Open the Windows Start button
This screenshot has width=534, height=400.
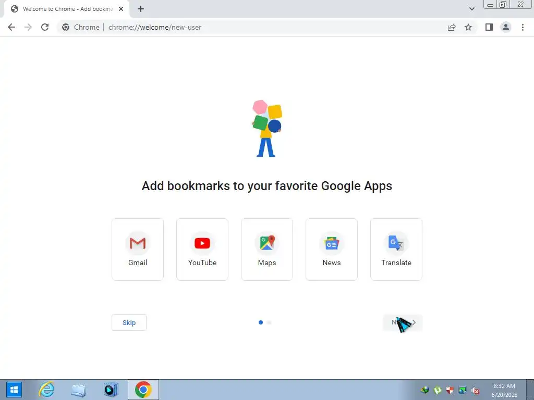click(14, 390)
